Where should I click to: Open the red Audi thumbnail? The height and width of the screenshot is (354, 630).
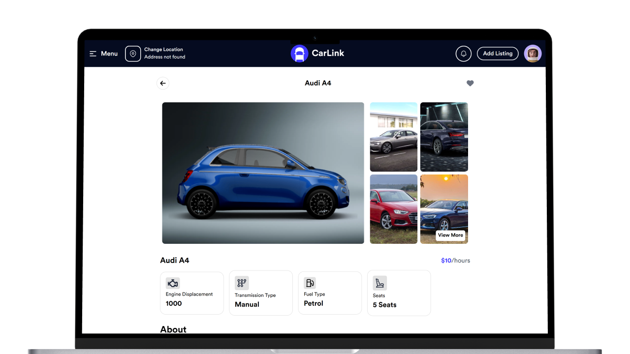click(394, 209)
